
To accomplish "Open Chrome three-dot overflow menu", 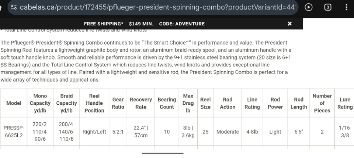I will pyautogui.click(x=346, y=7).
